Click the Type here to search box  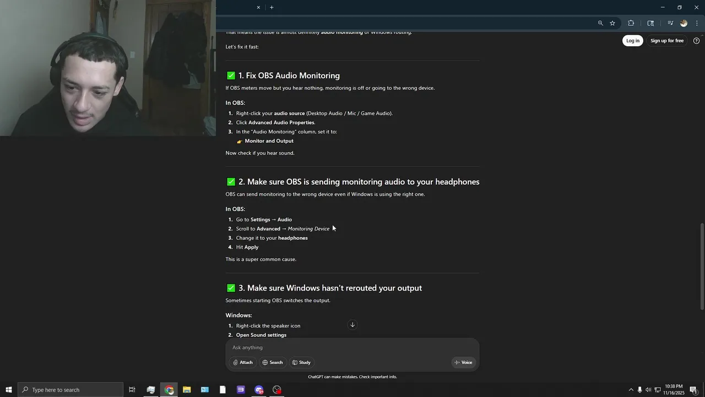click(x=70, y=390)
